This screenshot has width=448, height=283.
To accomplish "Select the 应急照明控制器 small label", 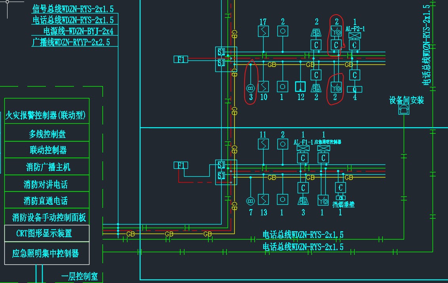I will point(328,142).
